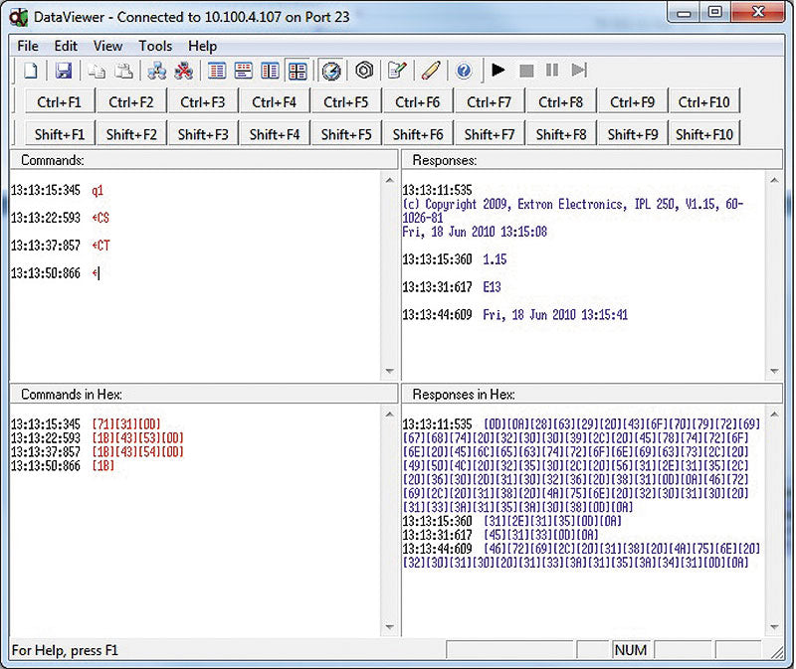Click the DataViewer application icon in title bar

[19, 17]
